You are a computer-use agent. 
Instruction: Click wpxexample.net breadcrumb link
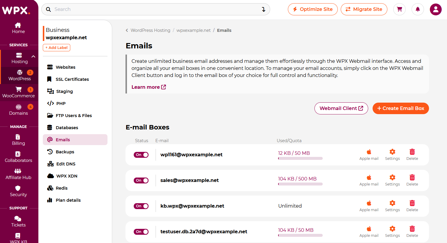click(193, 30)
